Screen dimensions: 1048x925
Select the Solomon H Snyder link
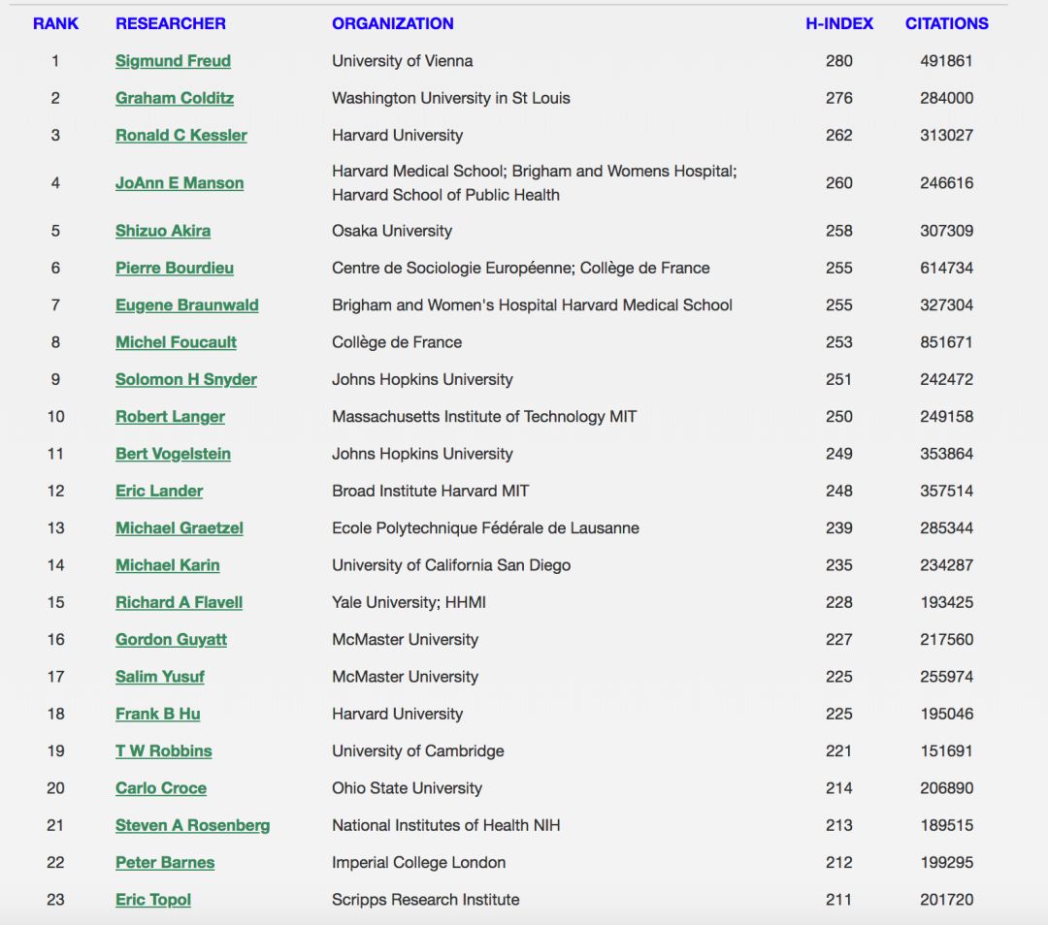point(185,379)
